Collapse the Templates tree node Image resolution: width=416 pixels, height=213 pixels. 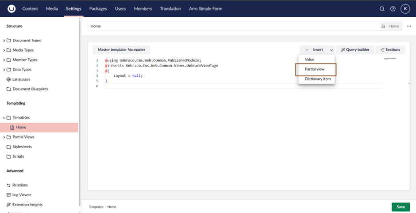[x=4, y=118]
